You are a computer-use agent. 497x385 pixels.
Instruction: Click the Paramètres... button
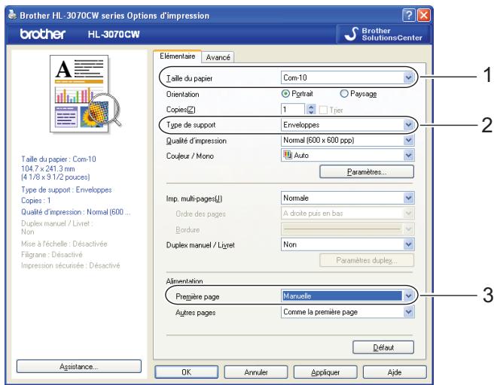tap(367, 171)
